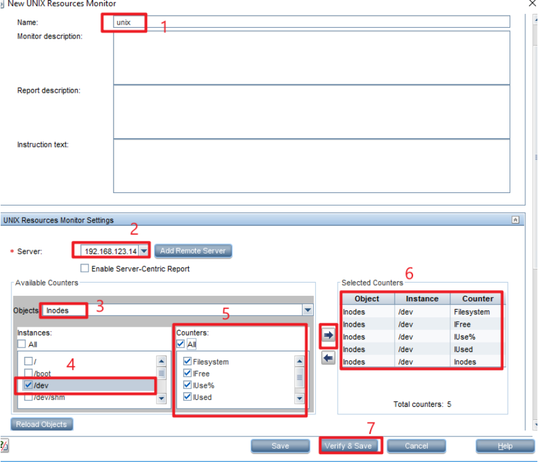Enable the Server-Centric Report checkbox
The image size is (538, 468).
pyautogui.click(x=85, y=268)
